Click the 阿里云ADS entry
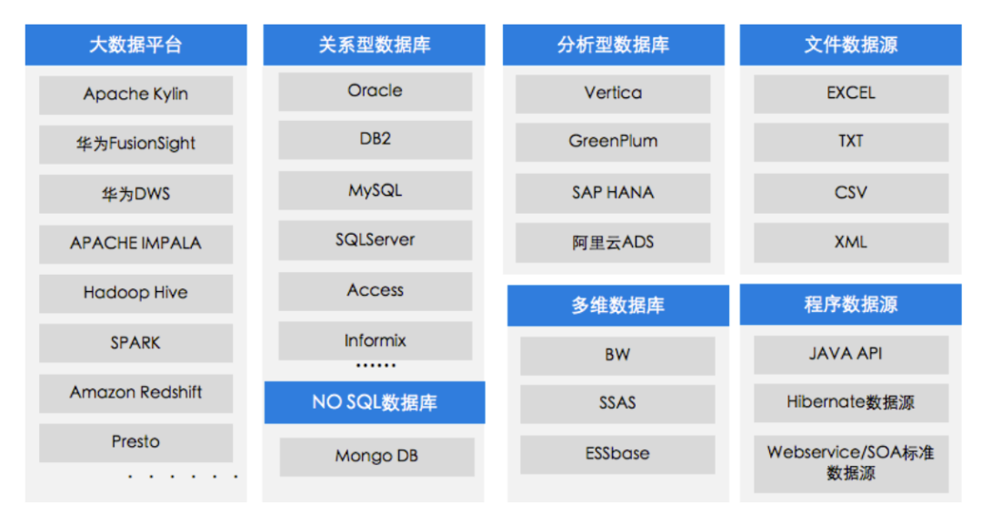982x525 pixels. (613, 243)
